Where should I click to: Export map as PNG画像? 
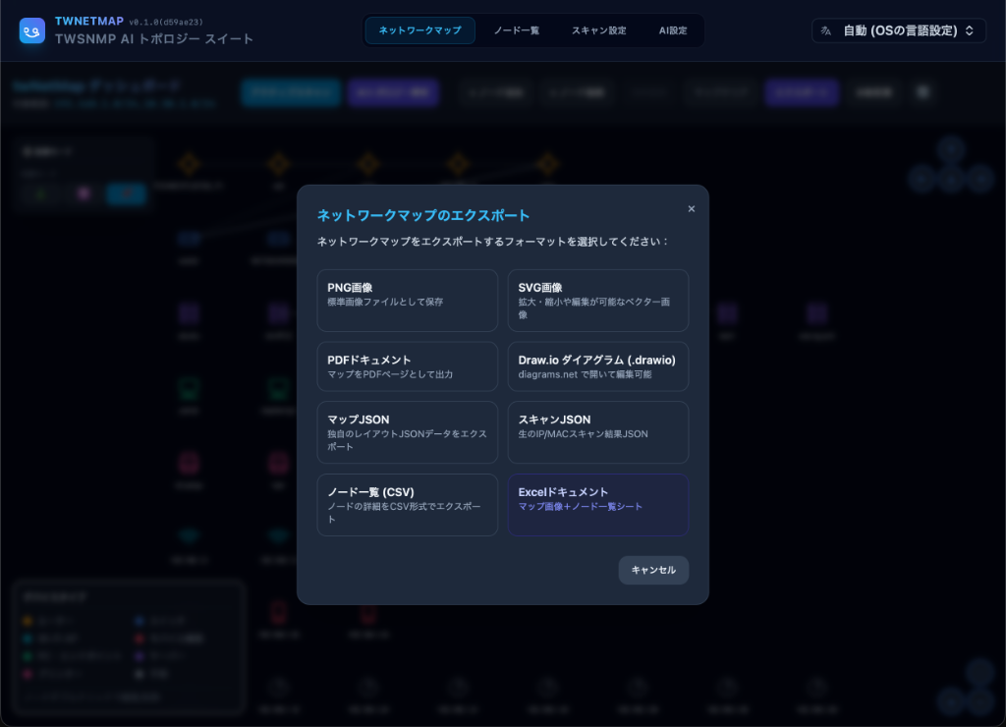click(408, 301)
